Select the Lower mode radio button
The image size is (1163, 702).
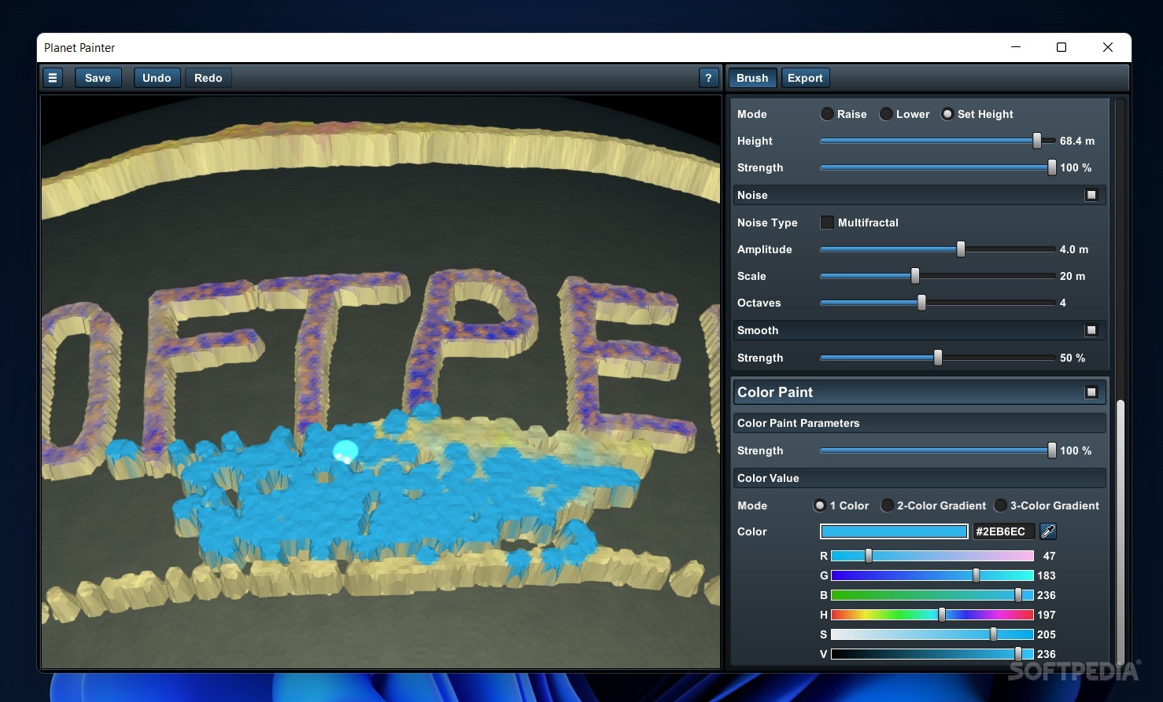point(886,114)
